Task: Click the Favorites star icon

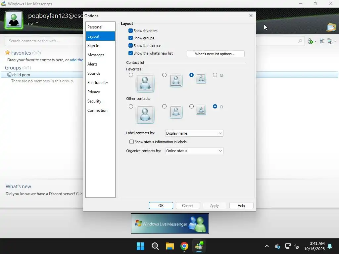Action: click(x=8, y=53)
